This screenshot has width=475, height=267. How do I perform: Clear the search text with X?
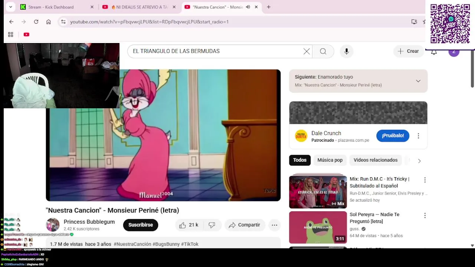tap(307, 52)
